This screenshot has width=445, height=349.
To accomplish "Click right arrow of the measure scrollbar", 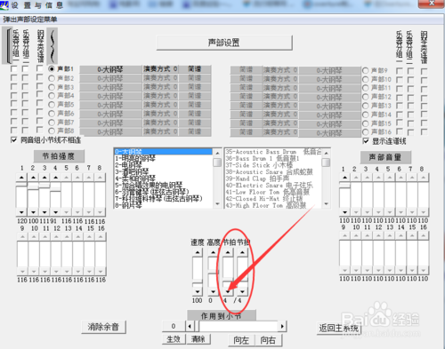I will pos(282,327).
